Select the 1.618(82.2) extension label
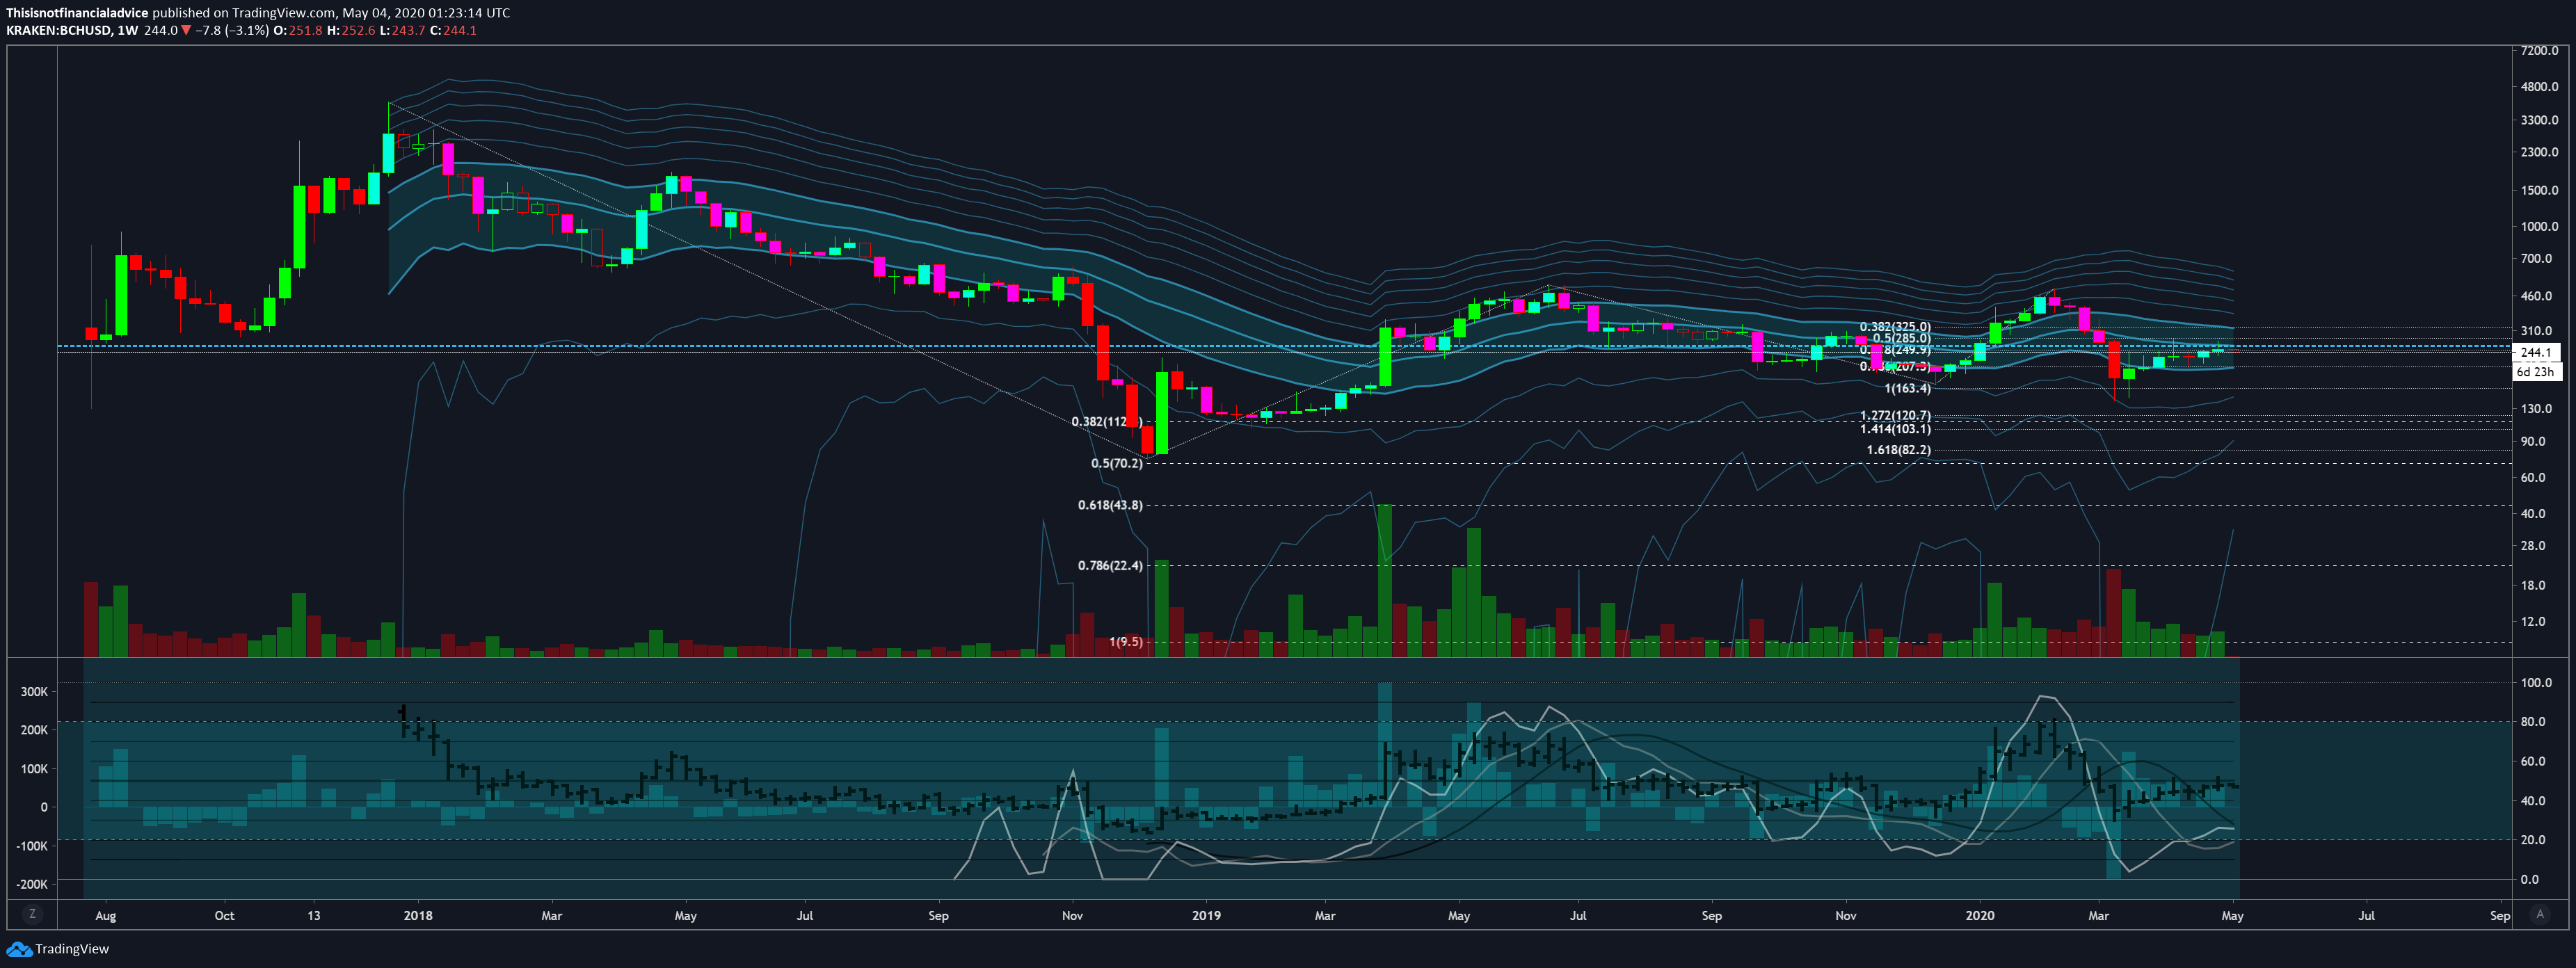The image size is (2576, 968). click(1899, 450)
